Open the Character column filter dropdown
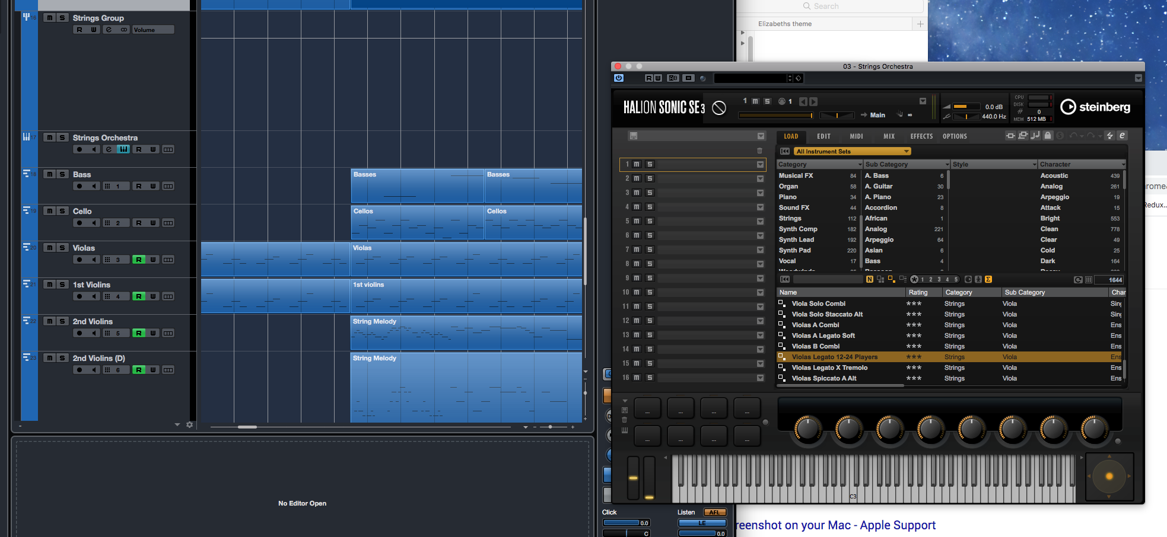 coord(1123,164)
